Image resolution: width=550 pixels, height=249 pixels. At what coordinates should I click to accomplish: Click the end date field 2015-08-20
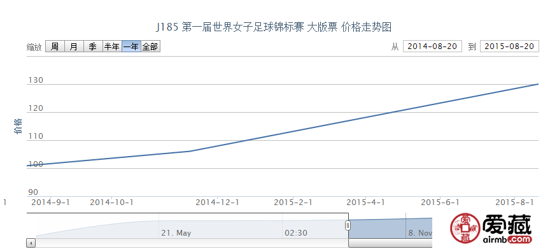509,46
